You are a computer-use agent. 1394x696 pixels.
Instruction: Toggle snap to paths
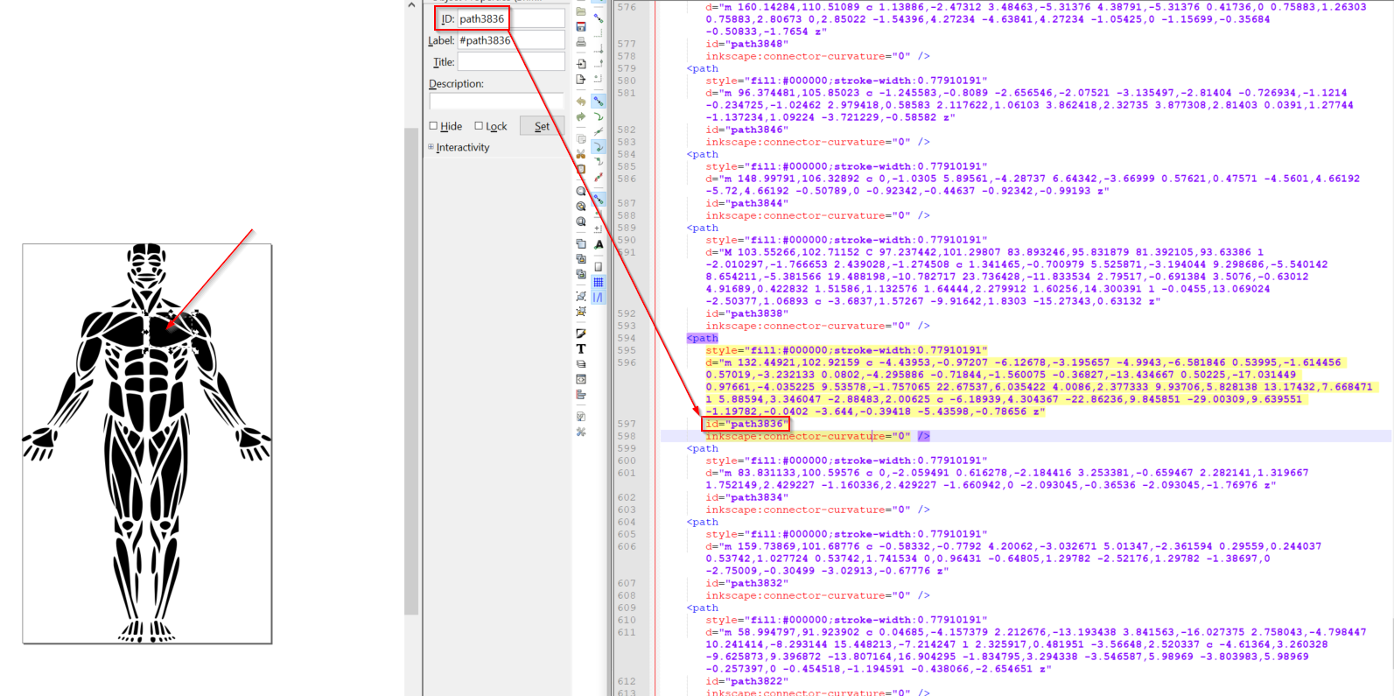coord(599,116)
